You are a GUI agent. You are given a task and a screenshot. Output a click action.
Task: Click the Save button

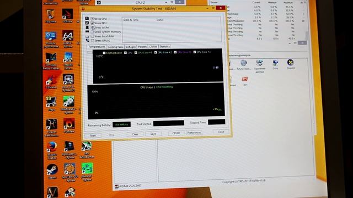(x=153, y=134)
